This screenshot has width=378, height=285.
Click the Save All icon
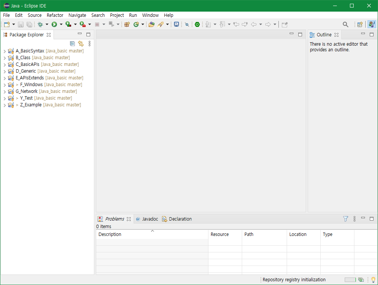pos(29,24)
